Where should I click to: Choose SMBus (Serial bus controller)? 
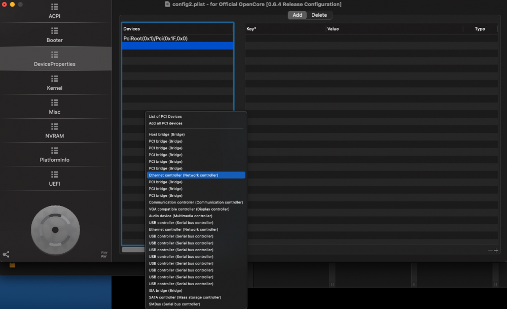point(196,304)
